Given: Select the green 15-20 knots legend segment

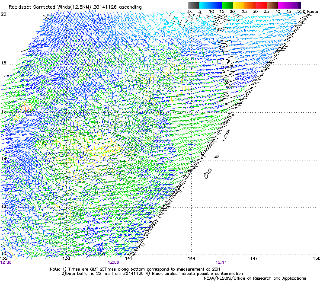Looking at the screenshot, I should pos(227,5).
